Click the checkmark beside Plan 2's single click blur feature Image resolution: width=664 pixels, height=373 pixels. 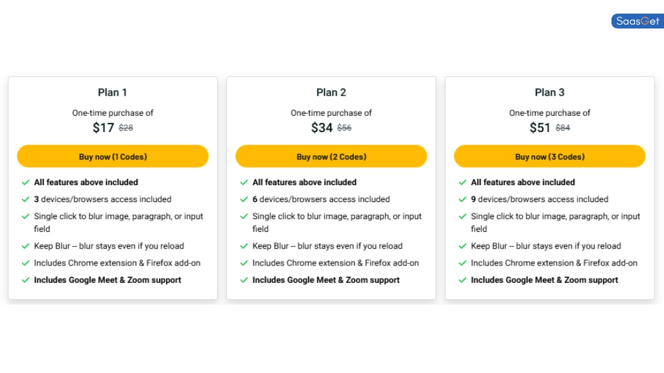coord(244,216)
